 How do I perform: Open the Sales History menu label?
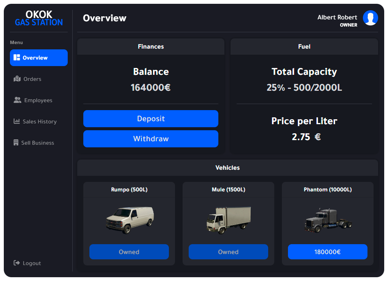(40, 122)
